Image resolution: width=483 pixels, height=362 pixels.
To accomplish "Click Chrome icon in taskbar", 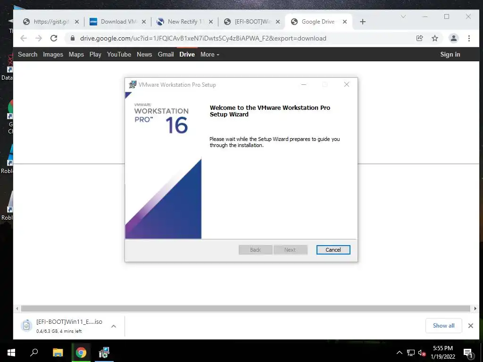I will (81, 353).
